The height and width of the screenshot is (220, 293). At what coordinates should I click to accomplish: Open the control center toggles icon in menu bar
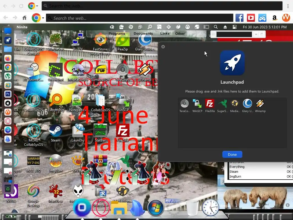click(235, 27)
